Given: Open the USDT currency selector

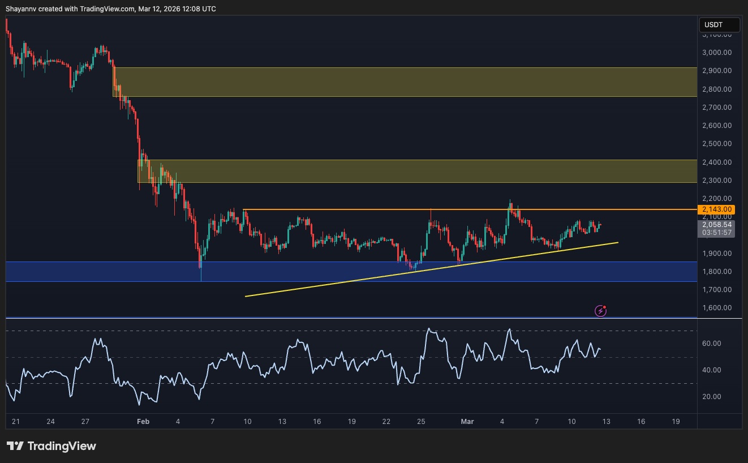Looking at the screenshot, I should (x=719, y=25).
